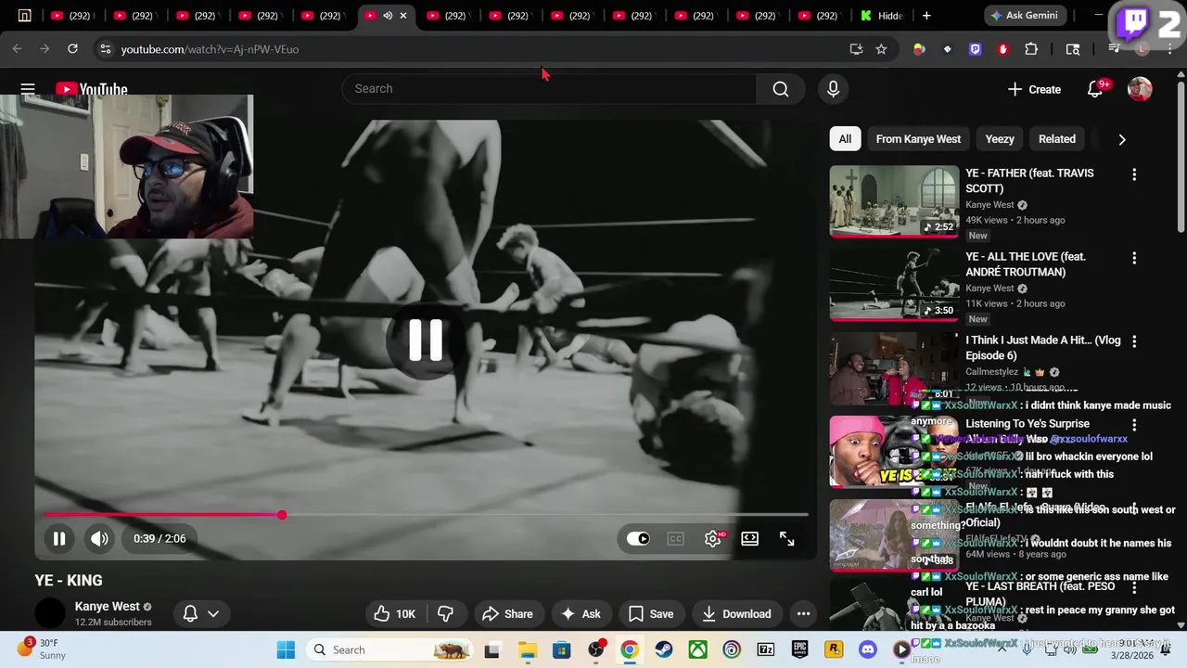Open the Extensions puzzle menu

pos(1031,49)
